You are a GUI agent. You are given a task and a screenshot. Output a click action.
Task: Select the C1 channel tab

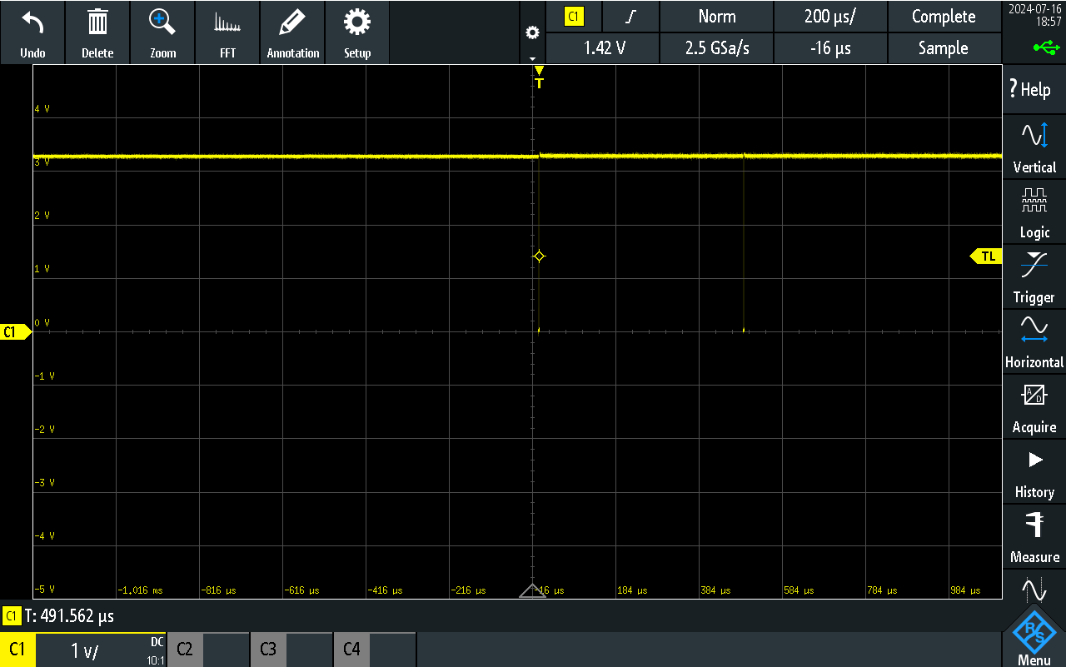pyautogui.click(x=17, y=650)
